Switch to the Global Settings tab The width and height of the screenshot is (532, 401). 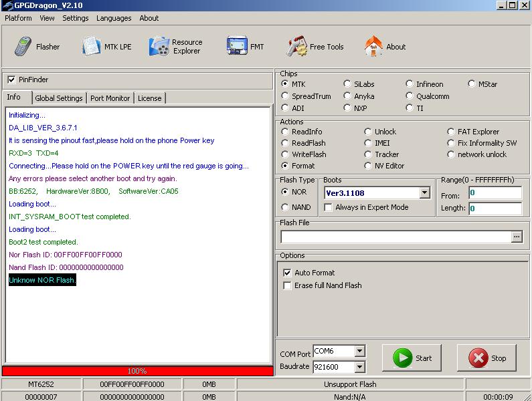[59, 98]
